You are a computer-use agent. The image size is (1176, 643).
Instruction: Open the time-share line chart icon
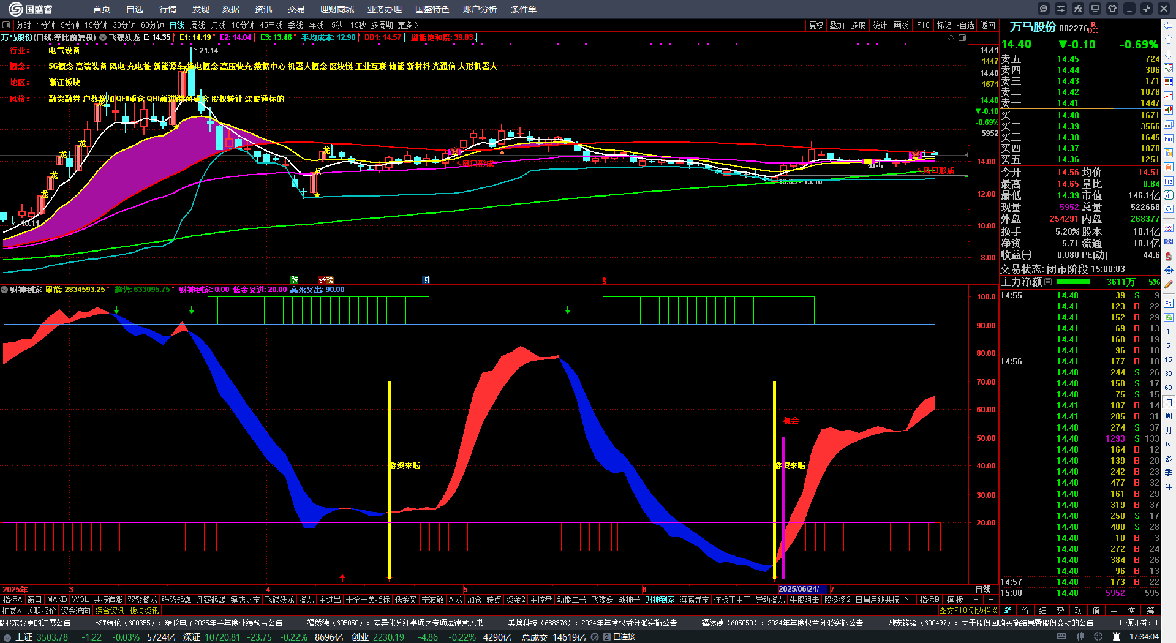pyautogui.click(x=1169, y=96)
